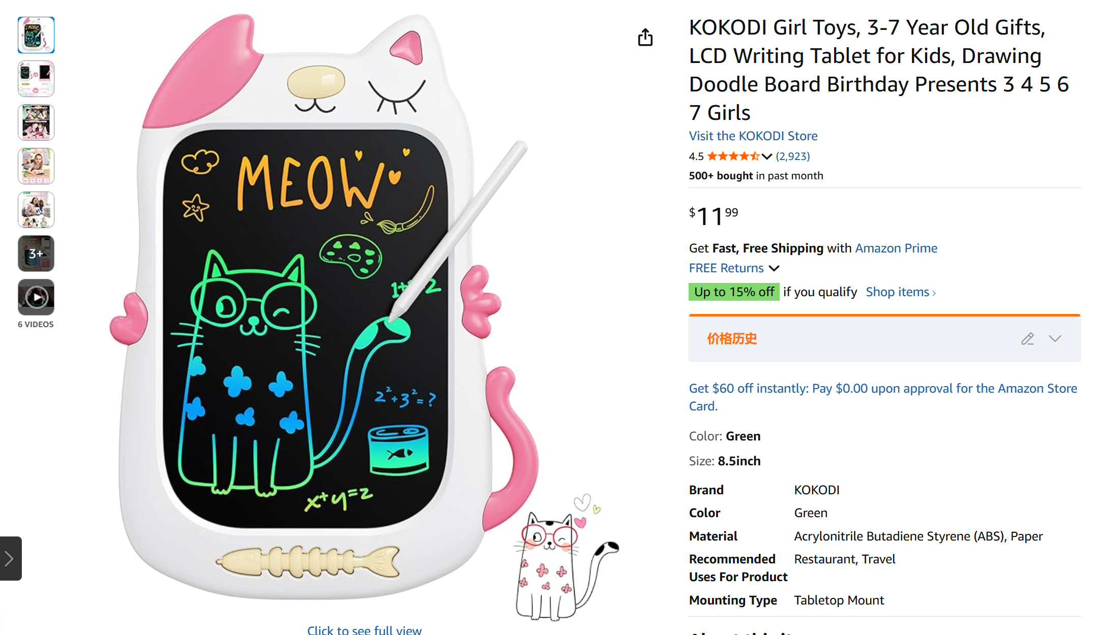1095x635 pixels.
Task: Open the 2,923 customer reviews link
Action: [792, 156]
